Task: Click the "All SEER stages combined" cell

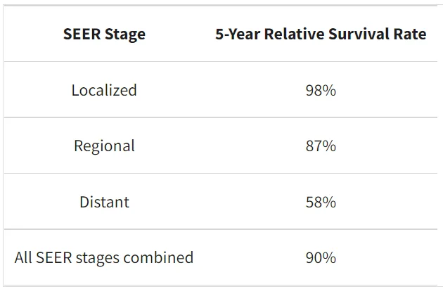Action: tap(104, 257)
